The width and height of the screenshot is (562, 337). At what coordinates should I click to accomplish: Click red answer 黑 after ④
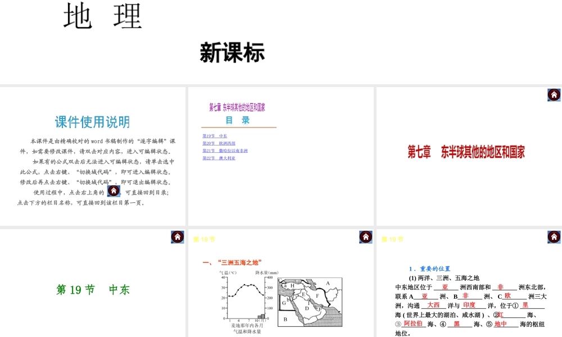pyautogui.click(x=456, y=324)
